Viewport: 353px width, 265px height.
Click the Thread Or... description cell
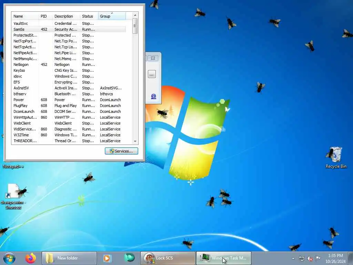point(65,141)
